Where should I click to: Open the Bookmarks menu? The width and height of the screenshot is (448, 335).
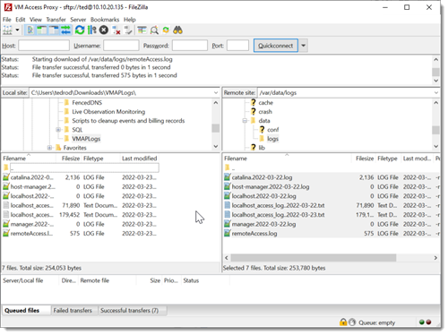tap(105, 20)
